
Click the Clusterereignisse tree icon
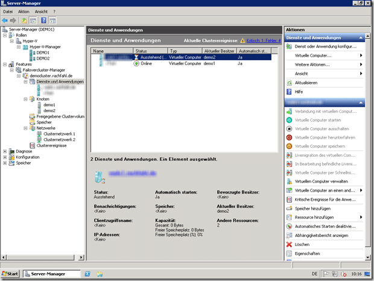32,145
